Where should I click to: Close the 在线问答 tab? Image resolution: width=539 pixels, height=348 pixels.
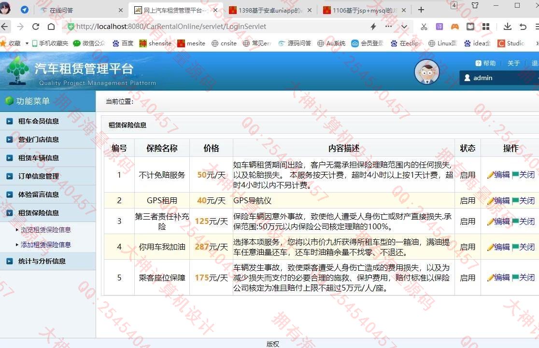[x=121, y=10]
